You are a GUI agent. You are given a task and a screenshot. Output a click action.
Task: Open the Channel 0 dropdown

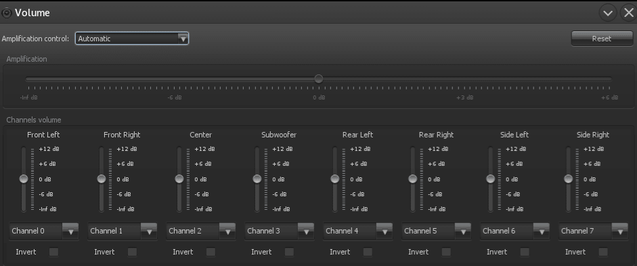tap(43, 231)
